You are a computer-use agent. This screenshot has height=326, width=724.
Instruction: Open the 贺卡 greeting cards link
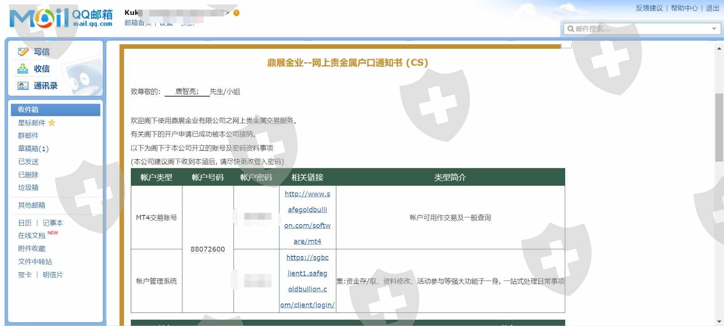25,275
